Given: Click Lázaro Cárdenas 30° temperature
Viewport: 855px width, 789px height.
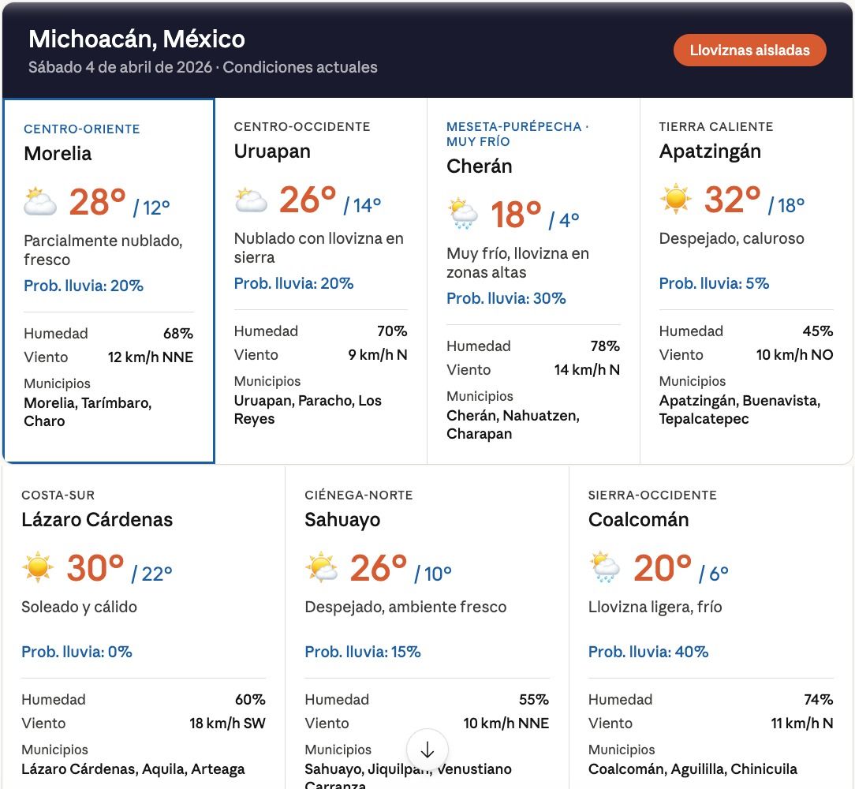Looking at the screenshot, I should [x=95, y=568].
